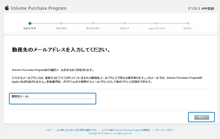Open the Volume Purchase Program 利用規約 link
Image resolution: width=220 pixels, height=139 pixels.
tap(126, 130)
